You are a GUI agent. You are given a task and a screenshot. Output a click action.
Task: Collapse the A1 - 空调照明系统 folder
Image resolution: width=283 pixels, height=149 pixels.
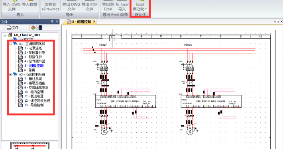pos(10,44)
